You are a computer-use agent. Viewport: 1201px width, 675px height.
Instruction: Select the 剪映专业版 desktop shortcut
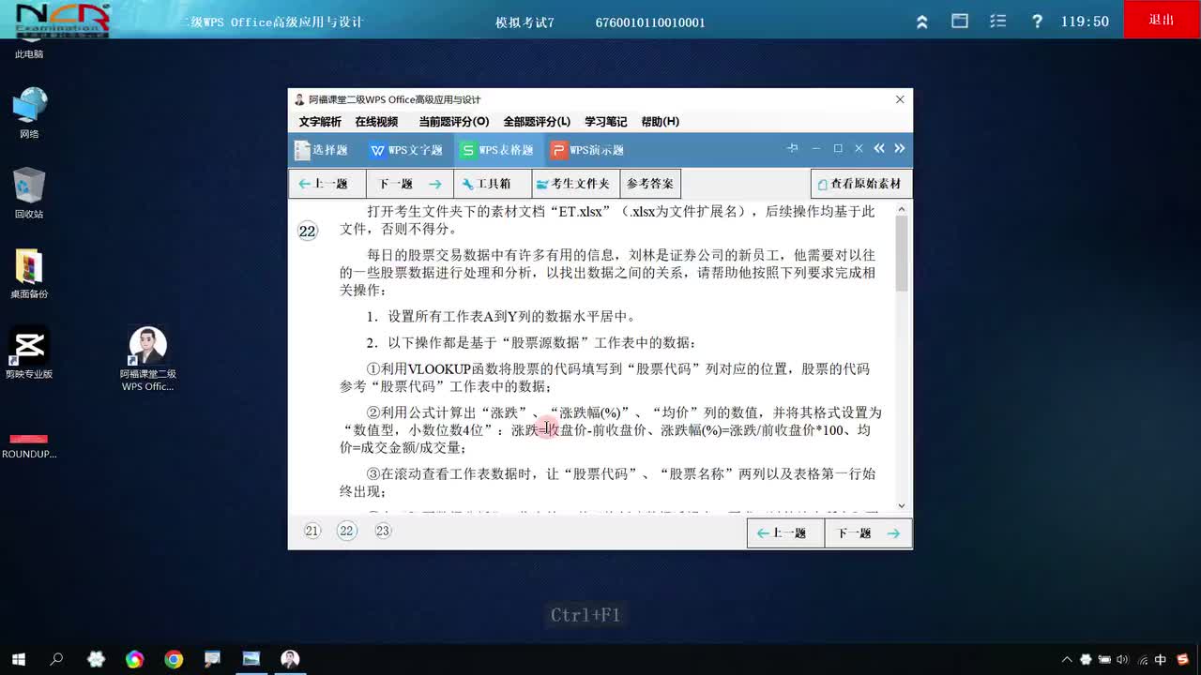29,353
